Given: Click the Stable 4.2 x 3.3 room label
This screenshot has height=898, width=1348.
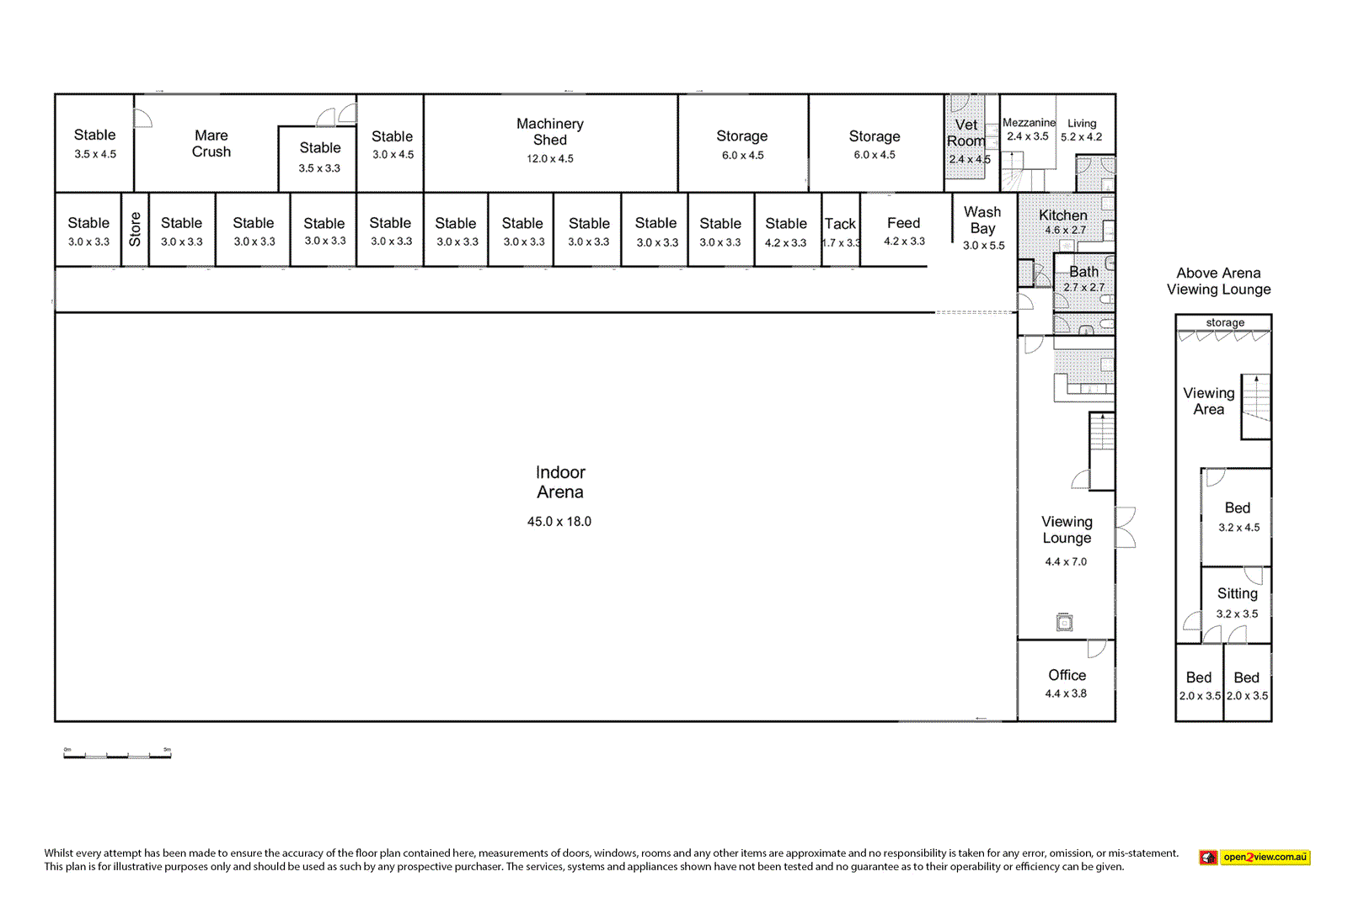Looking at the screenshot, I should [786, 232].
